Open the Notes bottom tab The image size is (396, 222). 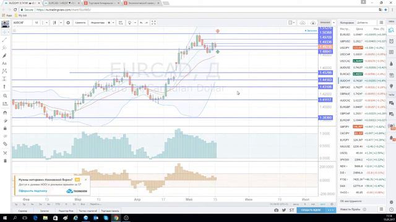[44, 211]
